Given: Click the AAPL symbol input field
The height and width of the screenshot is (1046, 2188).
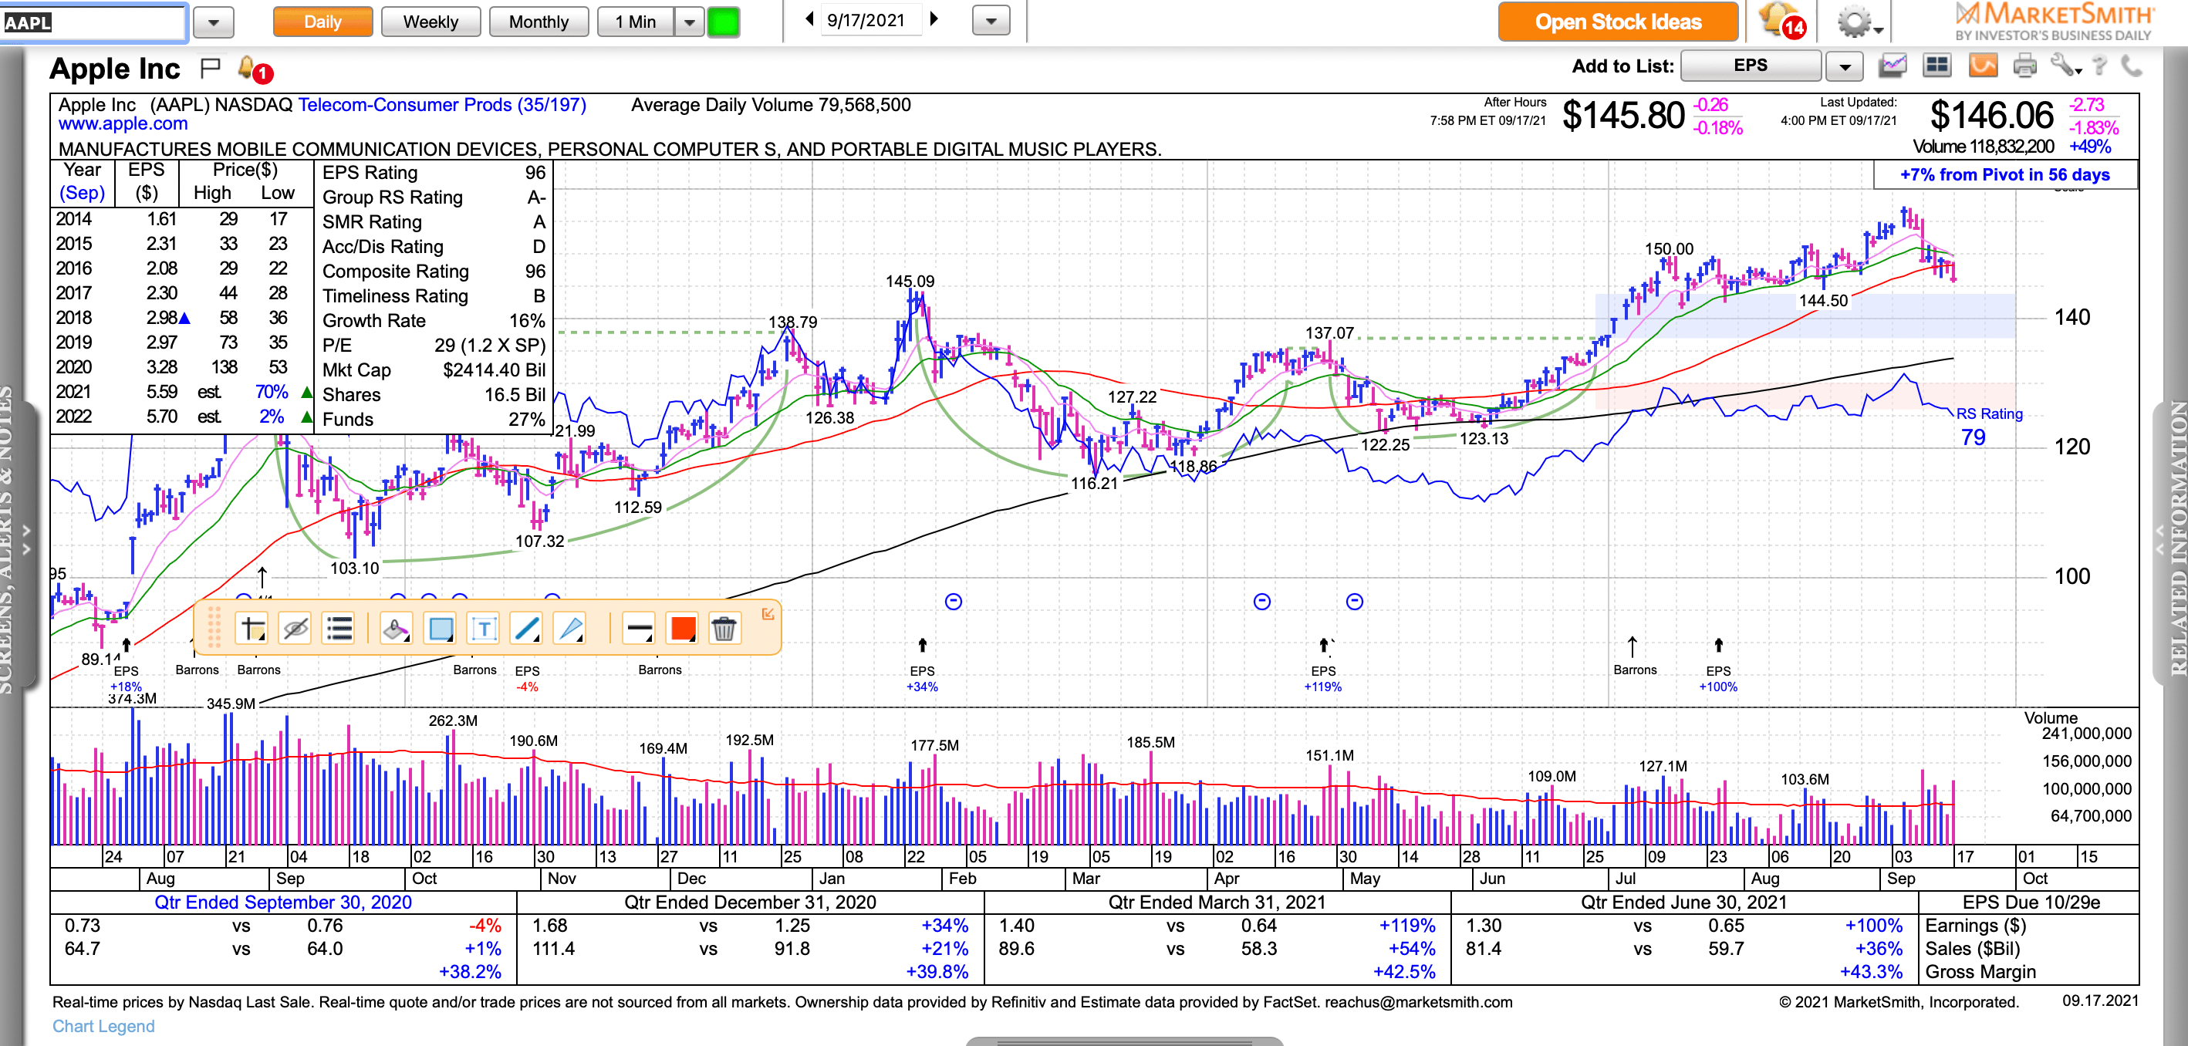Looking at the screenshot, I should [x=93, y=22].
